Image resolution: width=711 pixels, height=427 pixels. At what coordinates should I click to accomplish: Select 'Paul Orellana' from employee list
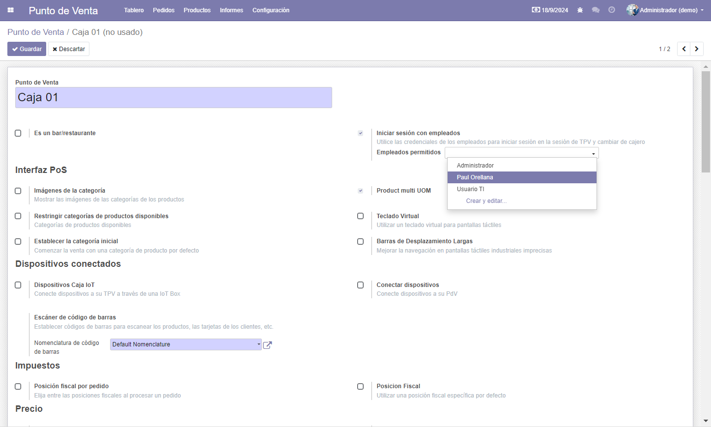[522, 177]
